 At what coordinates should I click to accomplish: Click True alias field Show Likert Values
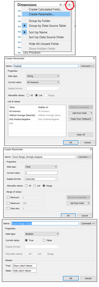(24, 266)
